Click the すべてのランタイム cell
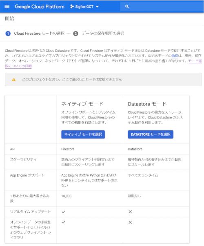This screenshot has height=246, width=204. pyautogui.click(x=143, y=175)
